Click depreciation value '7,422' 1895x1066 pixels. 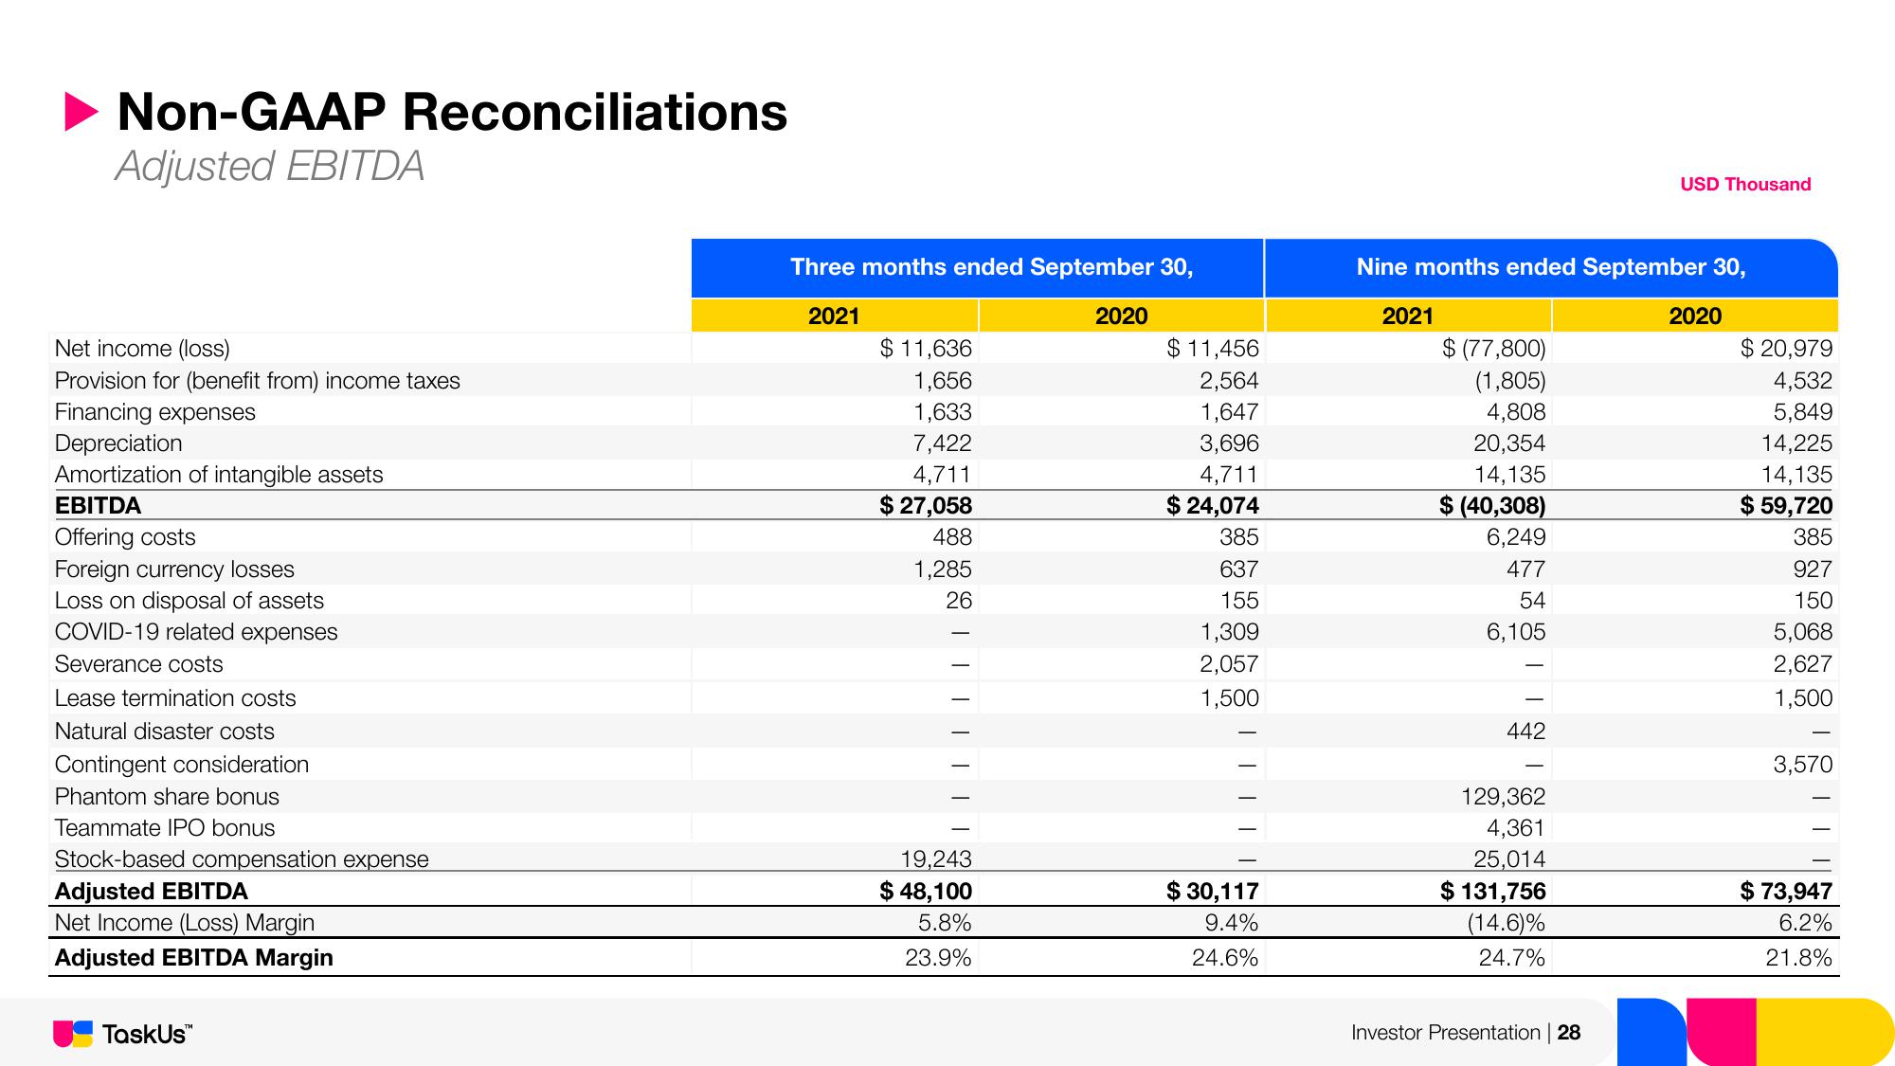[942, 443]
